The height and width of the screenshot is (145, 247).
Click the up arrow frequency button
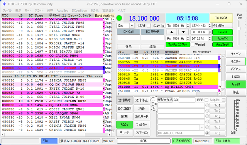tap(172, 32)
